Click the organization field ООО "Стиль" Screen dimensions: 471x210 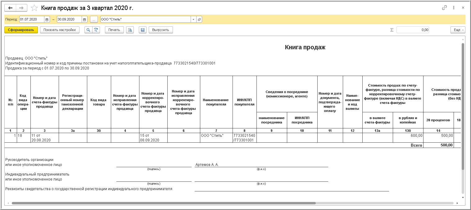(x=145, y=19)
